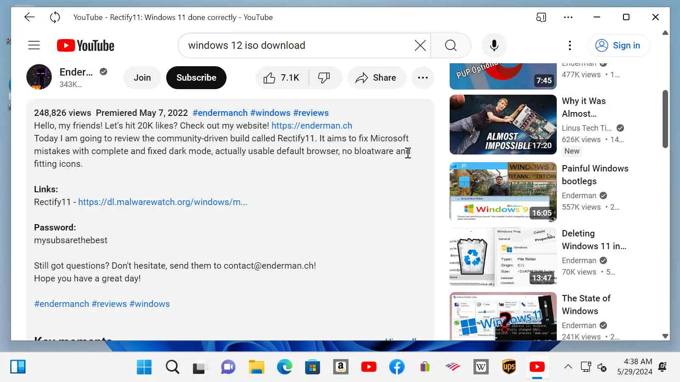Open #windows hashtag at description bottom
This screenshot has width=680, height=382.
coord(150,304)
